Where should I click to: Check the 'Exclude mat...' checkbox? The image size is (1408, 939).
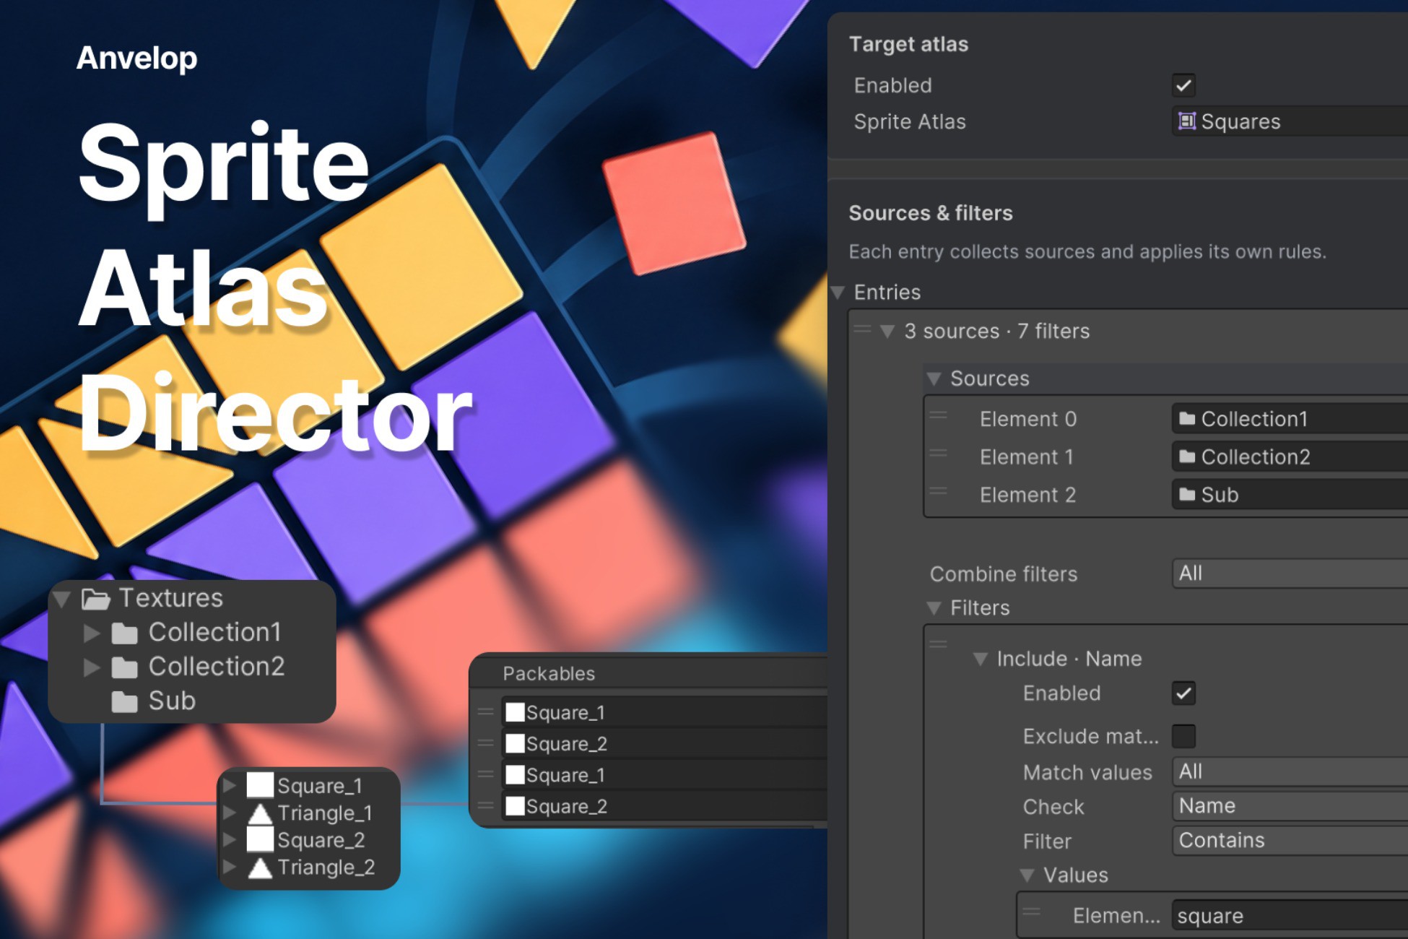pyautogui.click(x=1183, y=736)
